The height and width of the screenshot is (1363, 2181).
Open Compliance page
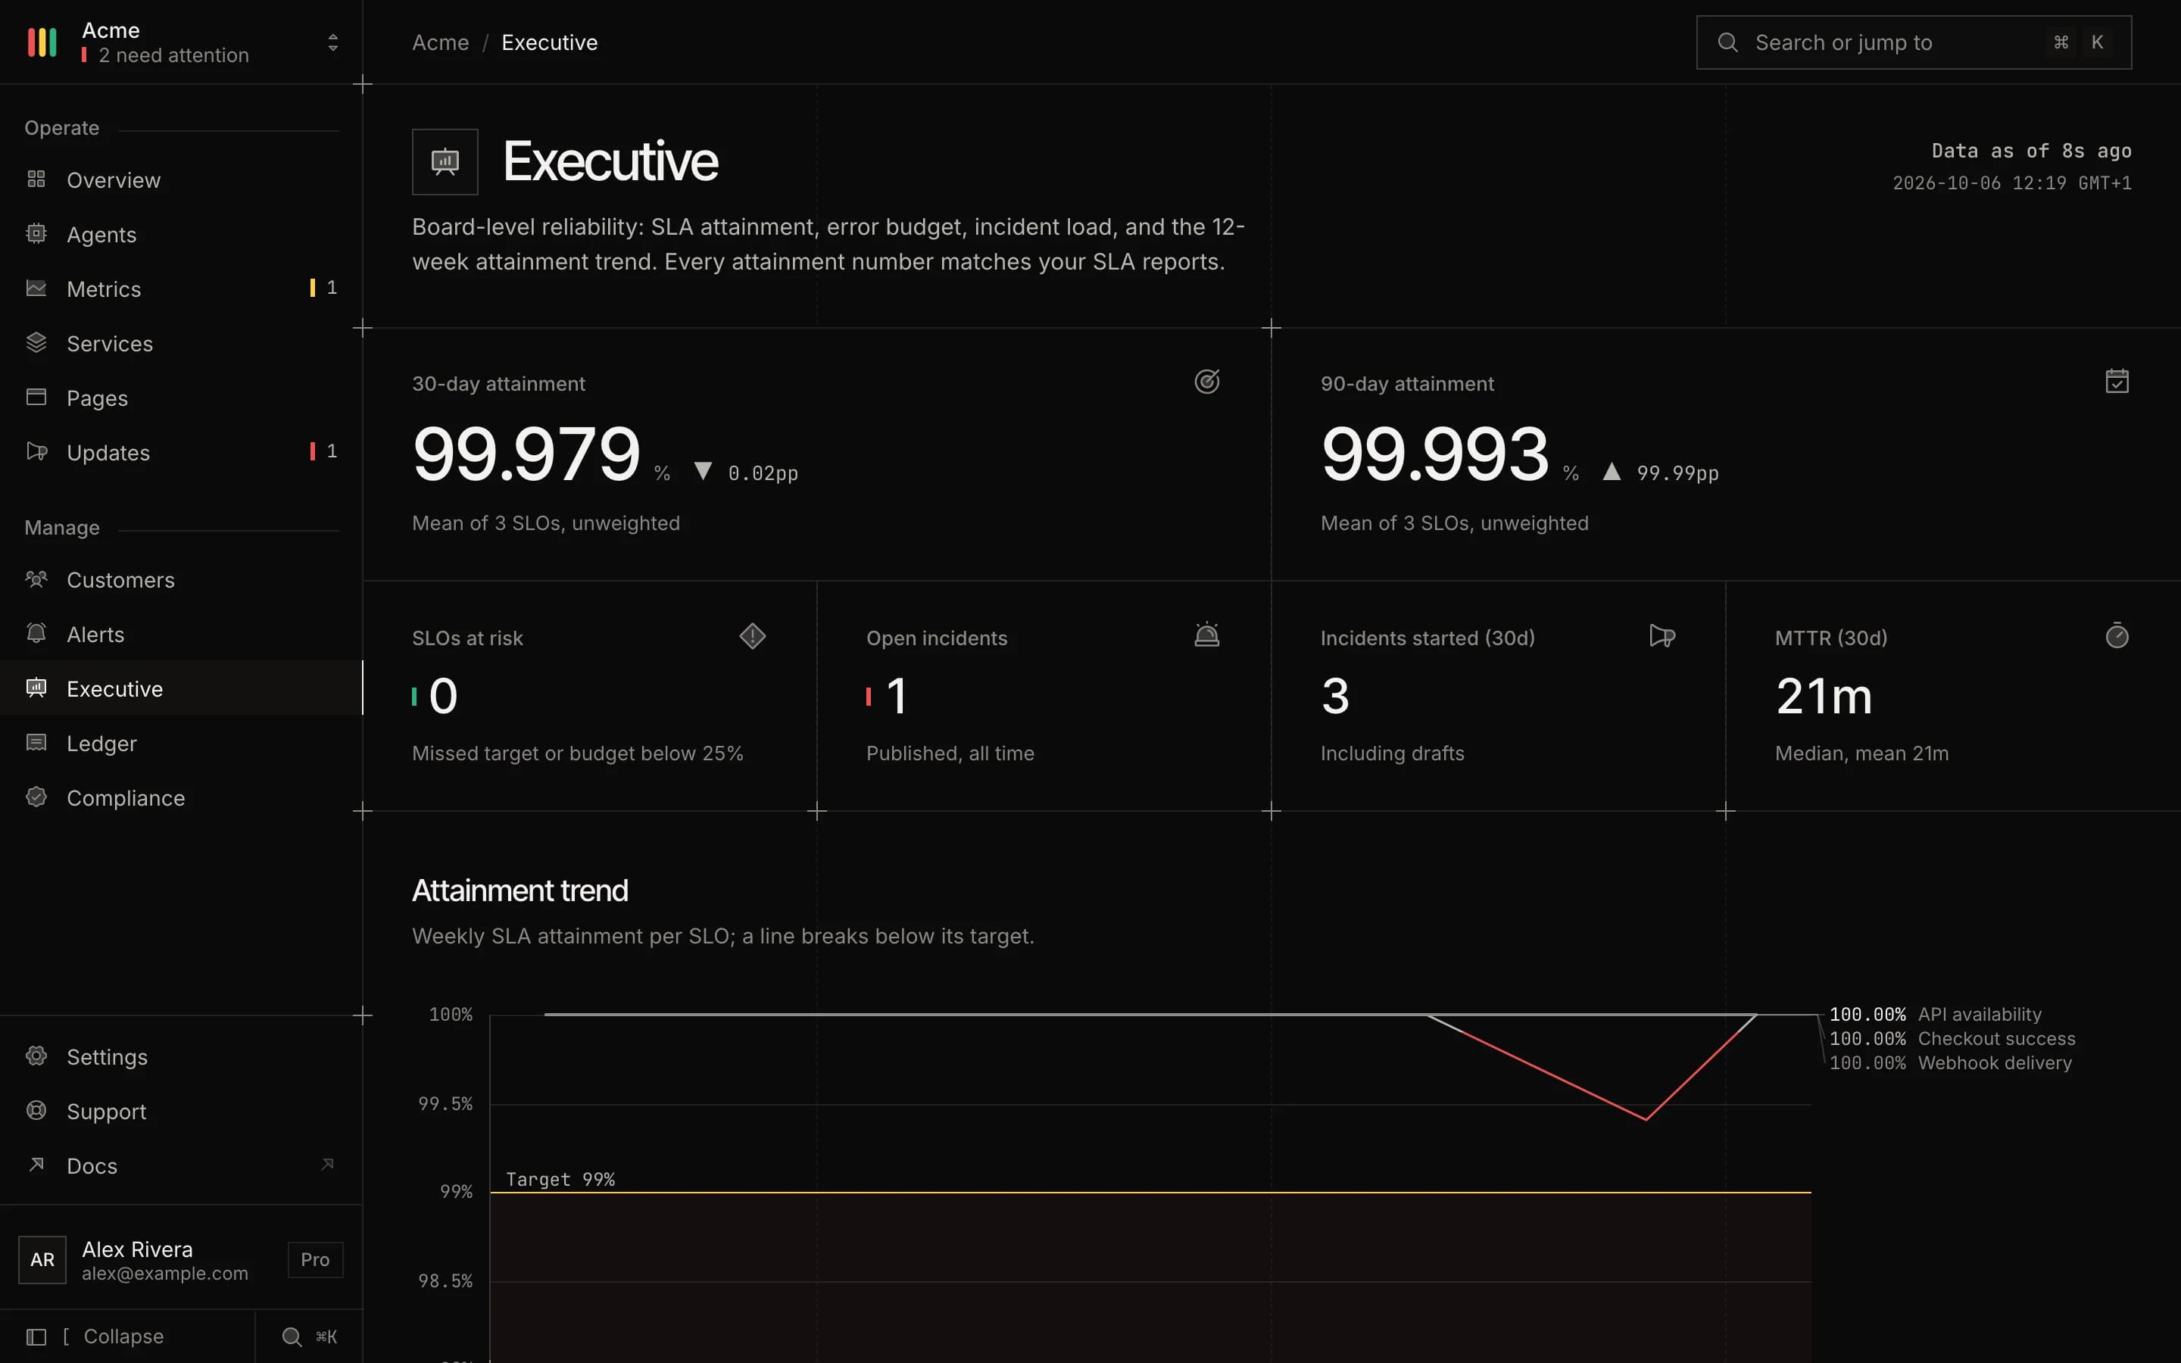point(181,798)
